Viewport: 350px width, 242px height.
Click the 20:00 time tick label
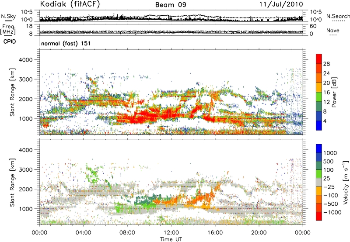click(x=259, y=233)
